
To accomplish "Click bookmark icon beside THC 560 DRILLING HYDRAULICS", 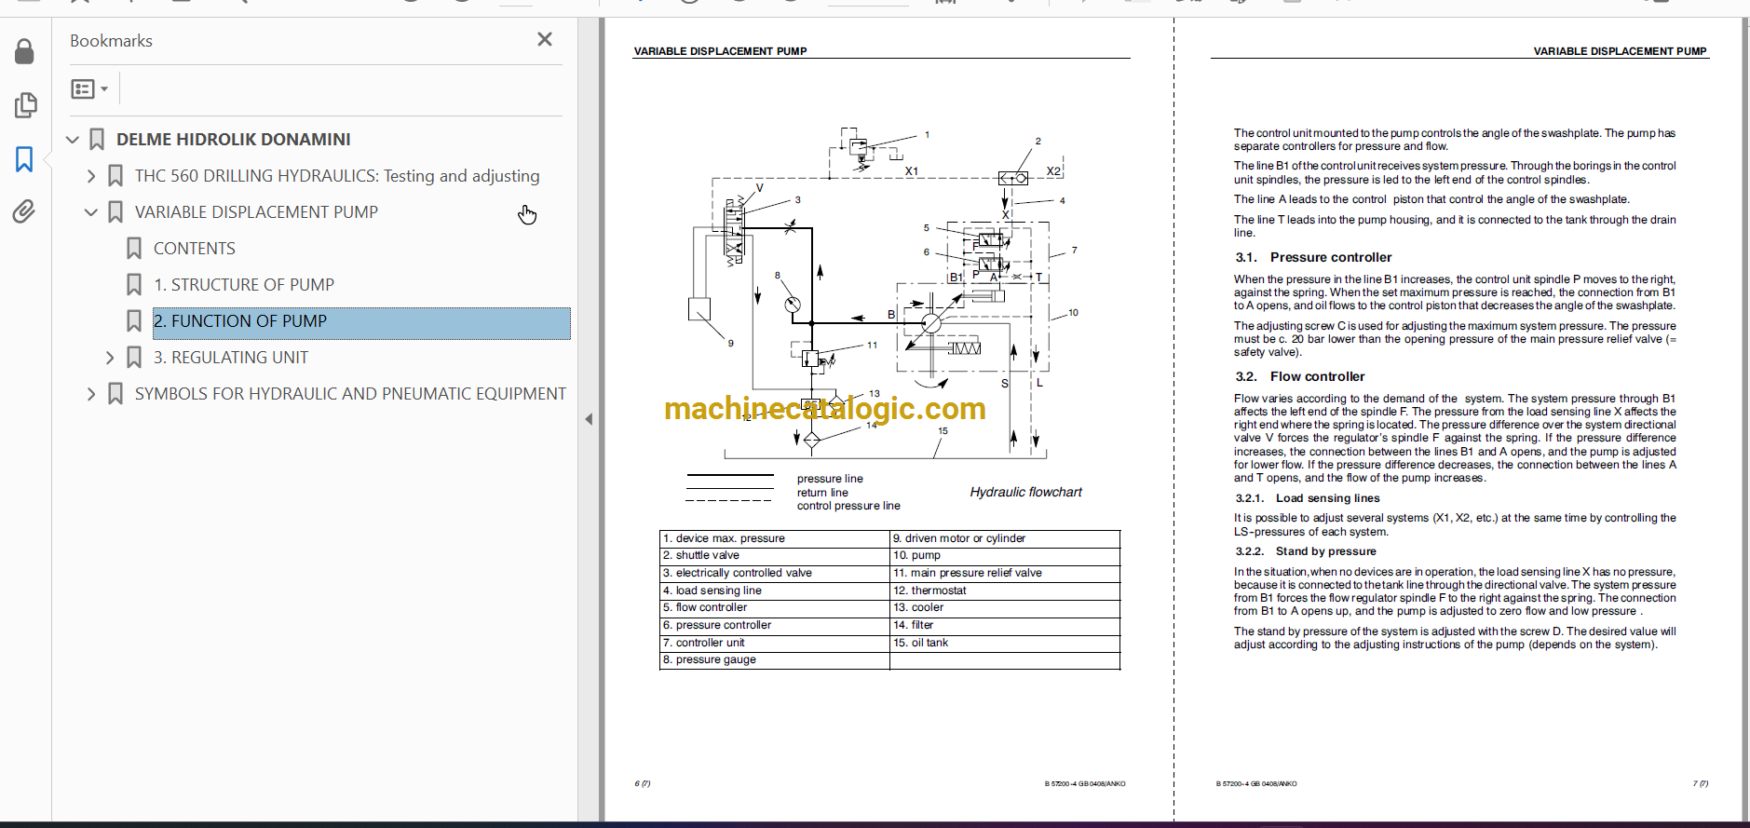I will point(115,176).
